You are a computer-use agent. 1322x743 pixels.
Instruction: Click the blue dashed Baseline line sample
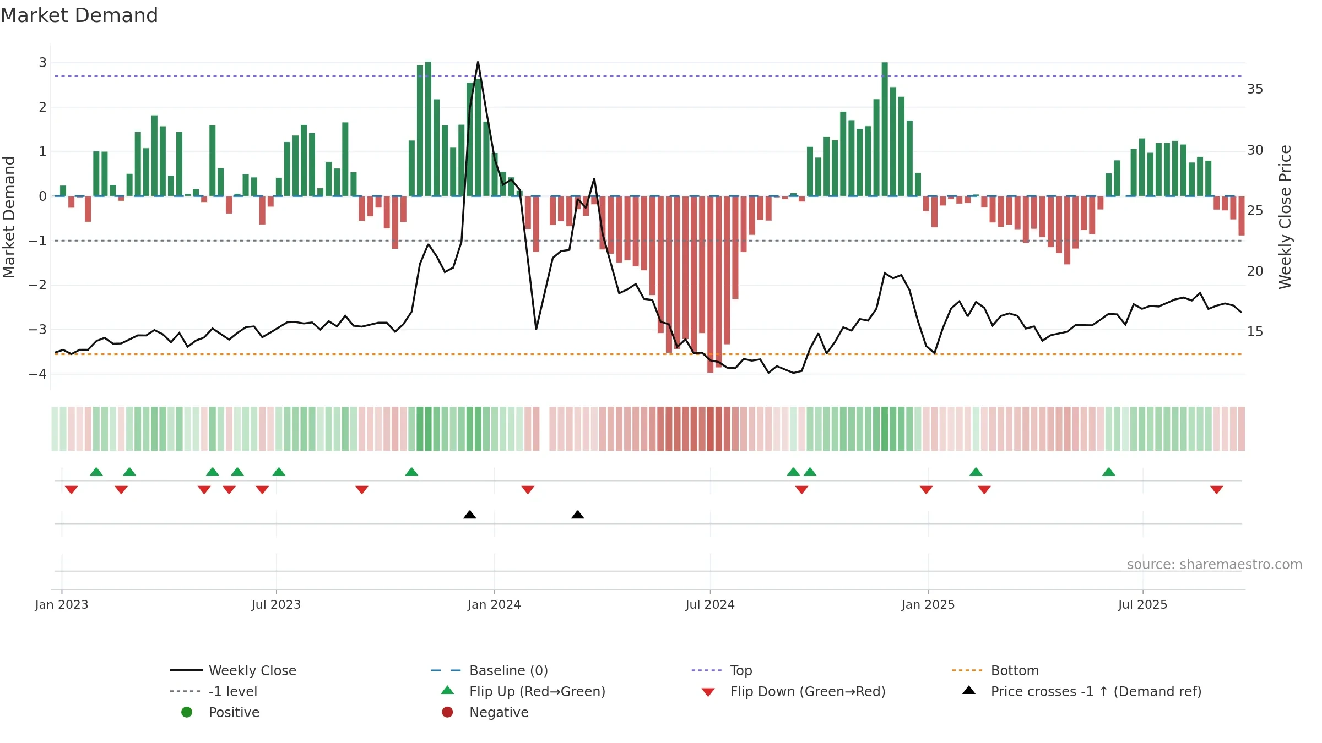(446, 670)
